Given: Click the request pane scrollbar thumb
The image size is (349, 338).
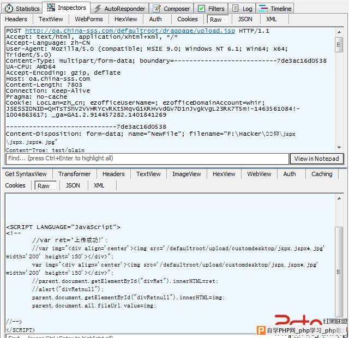Looking at the screenshot, I should [339, 45].
